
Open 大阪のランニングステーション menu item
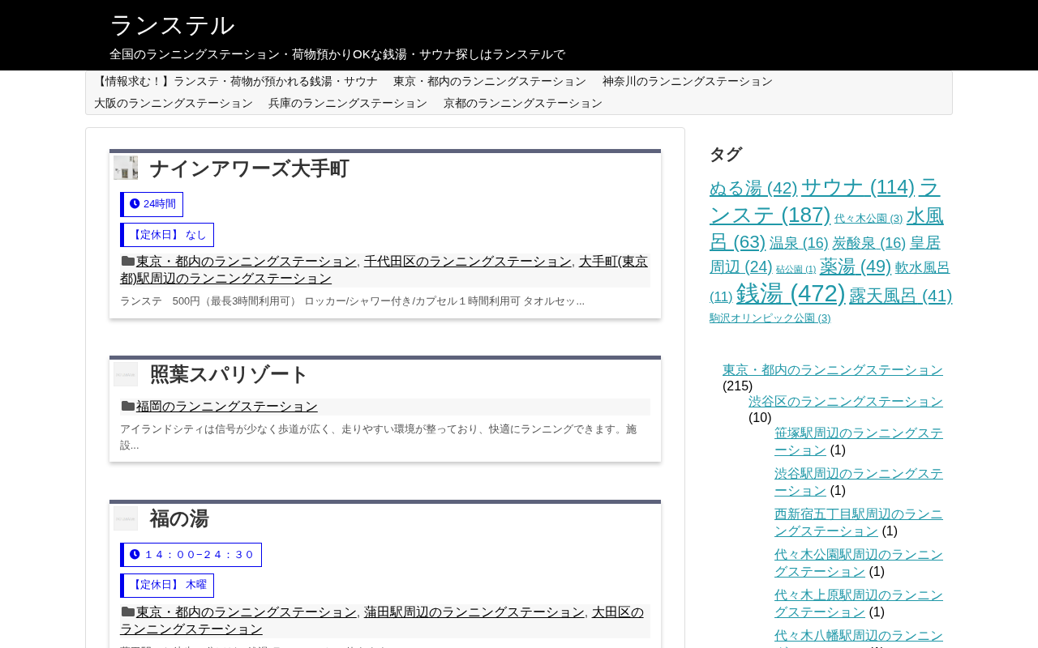point(174,104)
